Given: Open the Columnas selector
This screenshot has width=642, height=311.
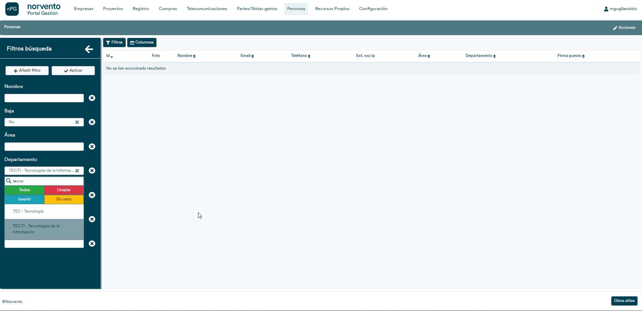Looking at the screenshot, I should (x=142, y=43).
